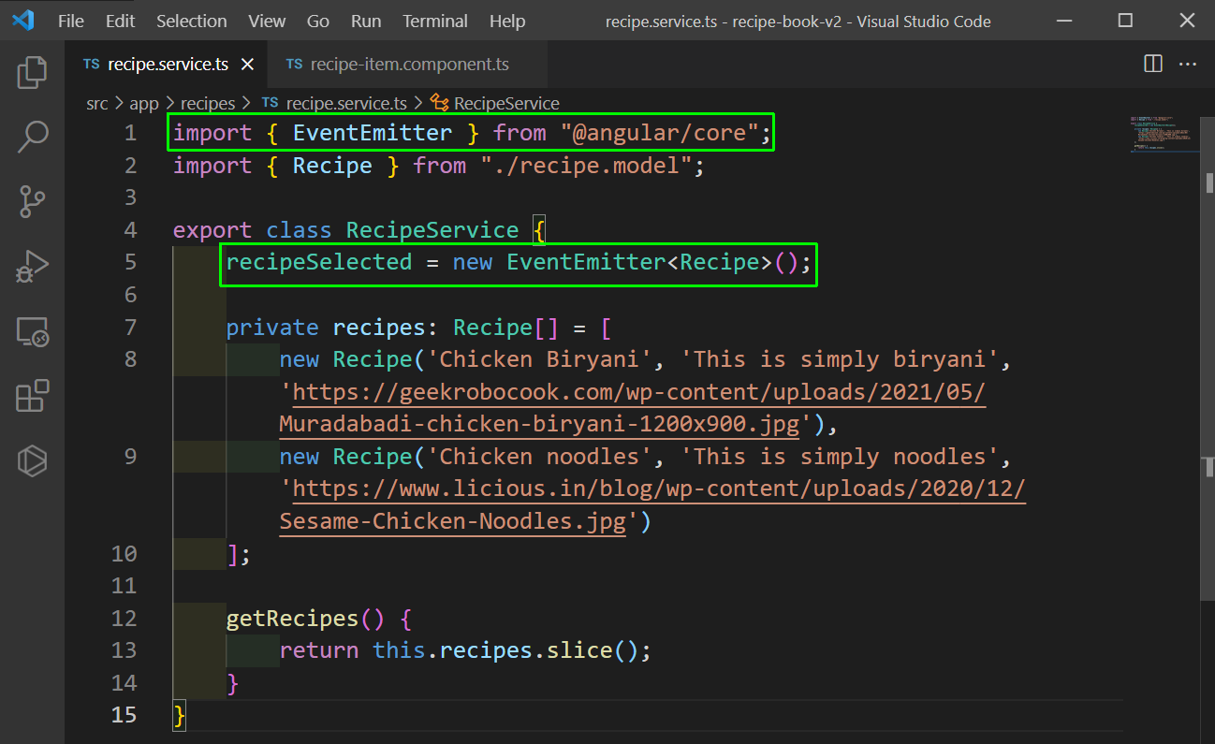Click TS file icon in breadcrumb
Image resolution: width=1215 pixels, height=744 pixels.
(270, 103)
